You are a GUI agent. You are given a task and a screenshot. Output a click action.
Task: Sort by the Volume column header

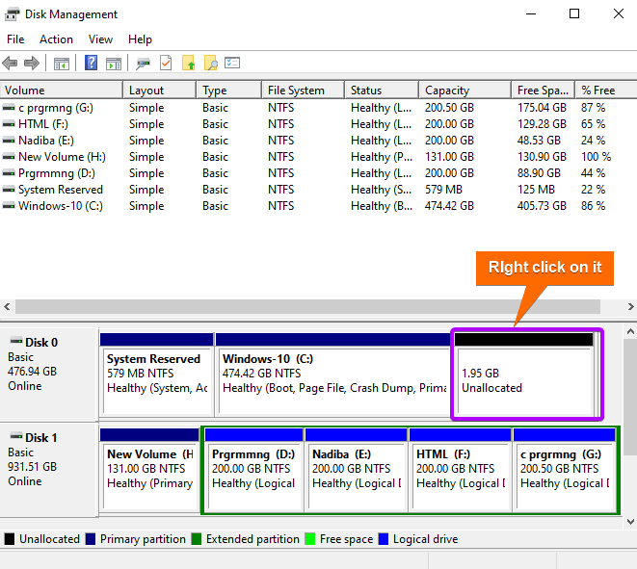pos(62,91)
